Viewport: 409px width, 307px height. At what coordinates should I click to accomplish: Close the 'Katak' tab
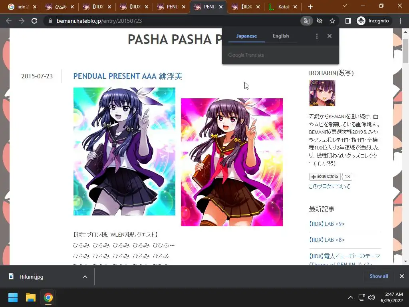pyautogui.click(x=295, y=7)
